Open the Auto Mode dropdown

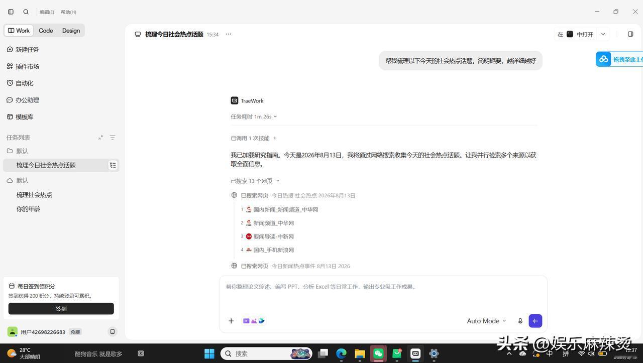[486, 321]
